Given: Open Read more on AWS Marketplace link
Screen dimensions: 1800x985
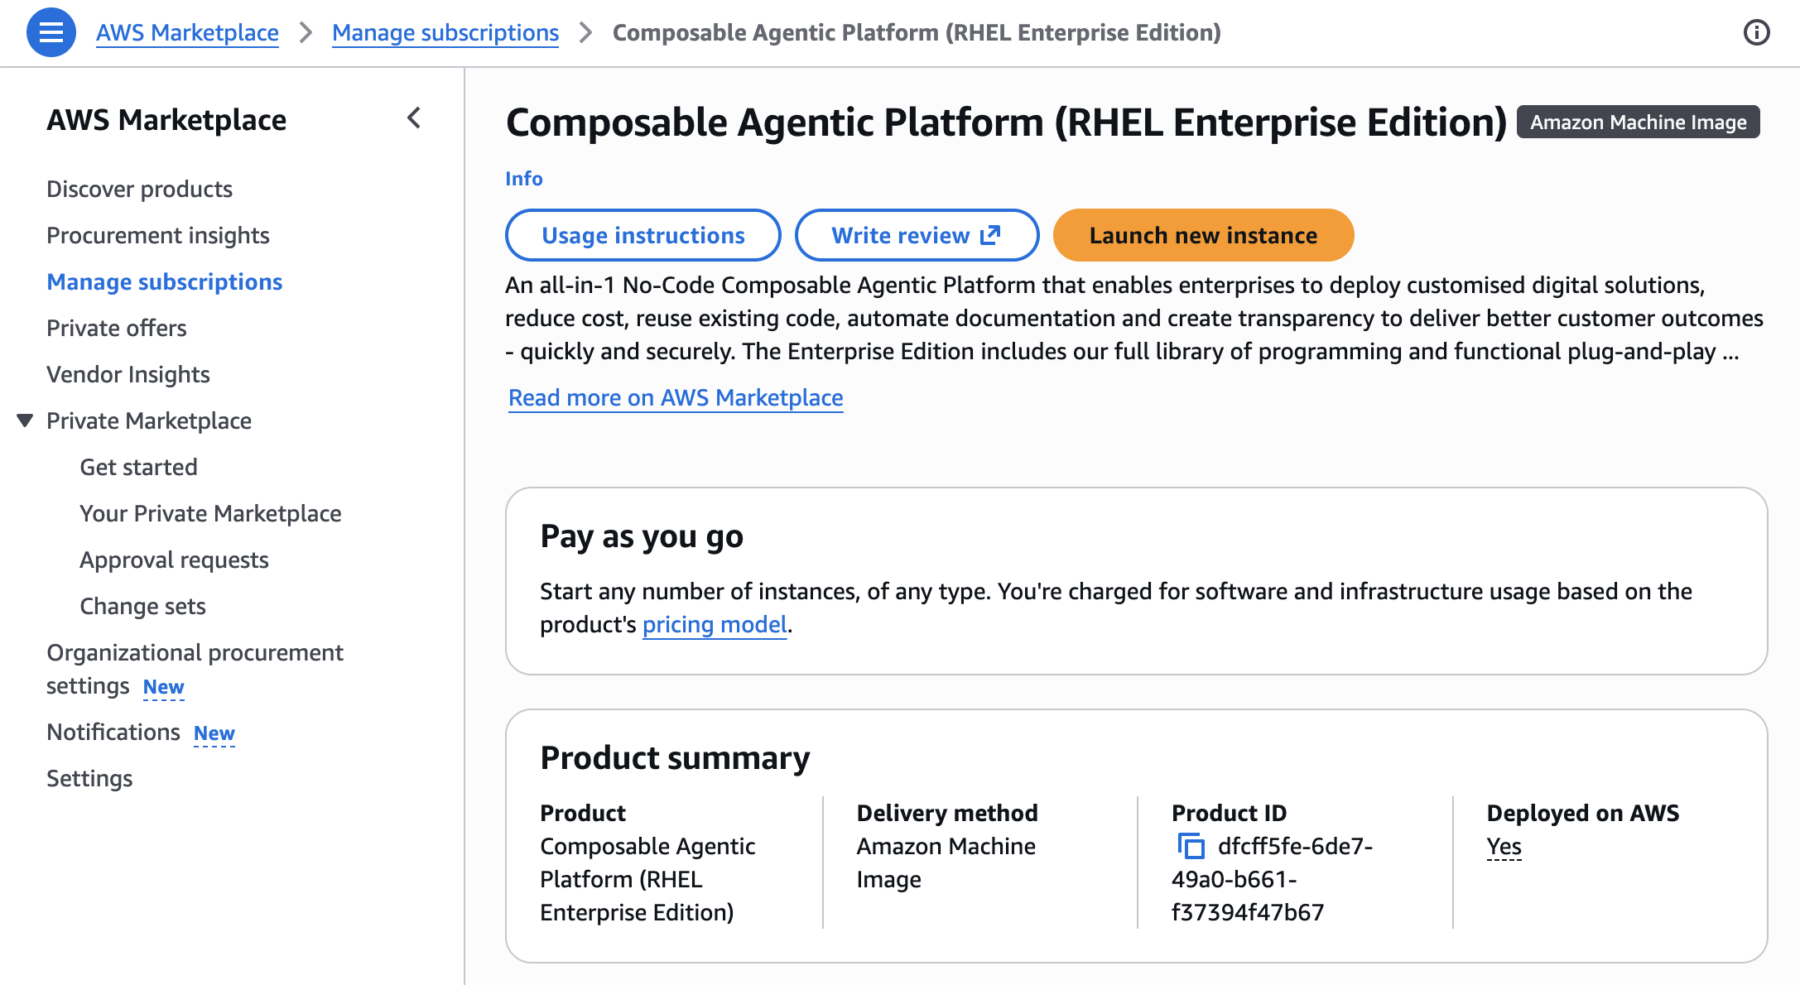Looking at the screenshot, I should point(676,397).
